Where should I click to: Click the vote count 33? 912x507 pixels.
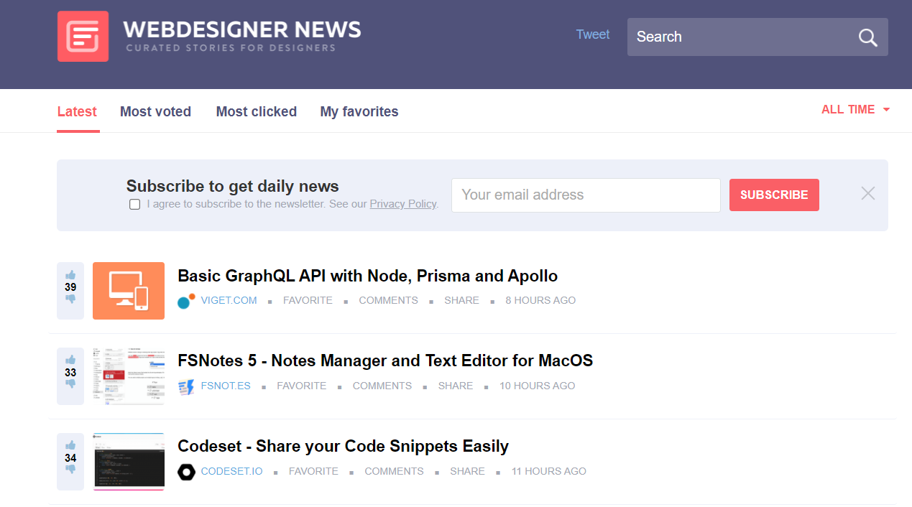(70, 373)
